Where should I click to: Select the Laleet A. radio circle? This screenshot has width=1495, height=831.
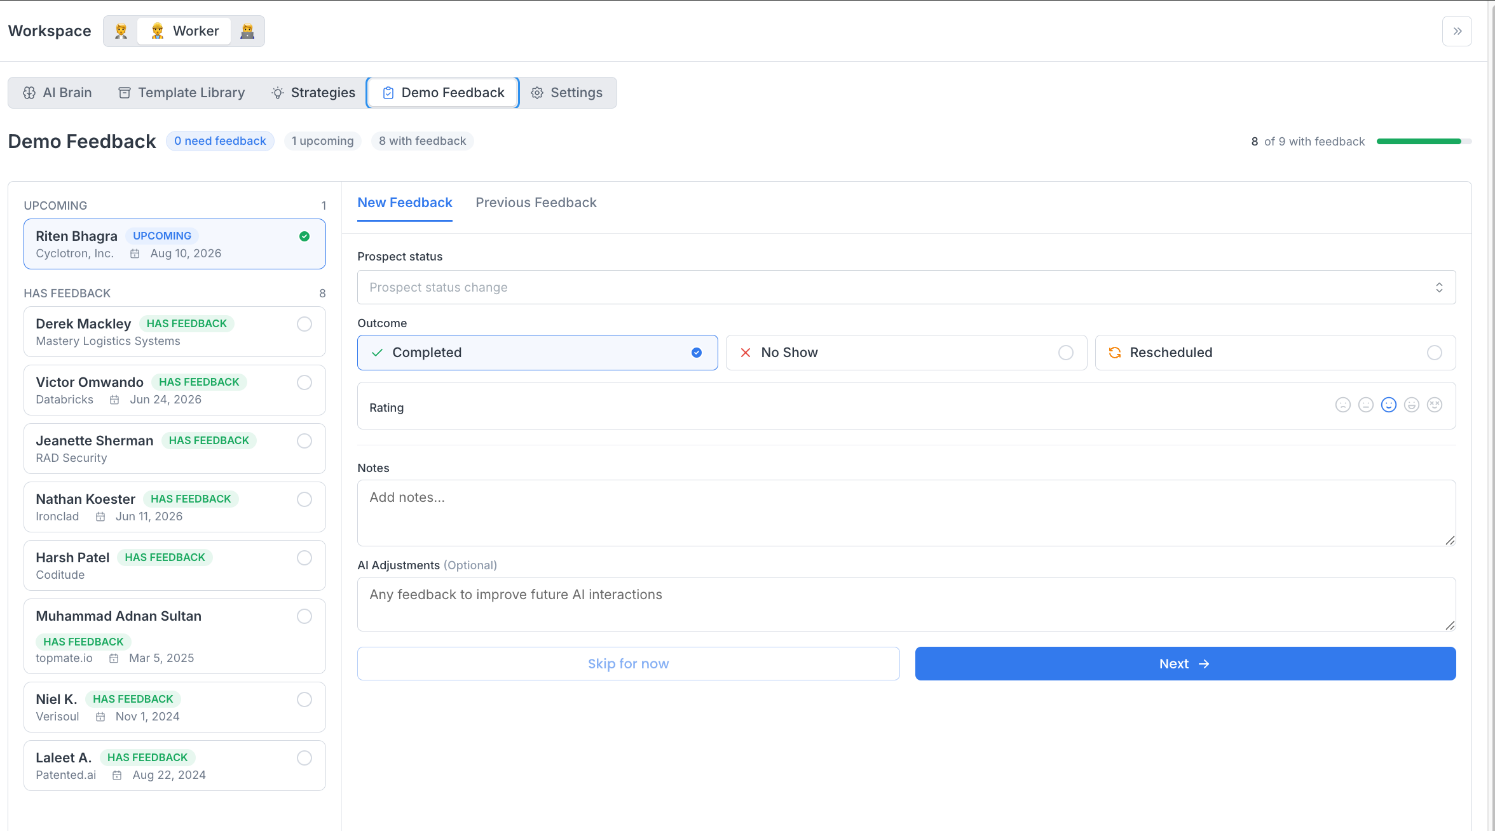tap(304, 758)
